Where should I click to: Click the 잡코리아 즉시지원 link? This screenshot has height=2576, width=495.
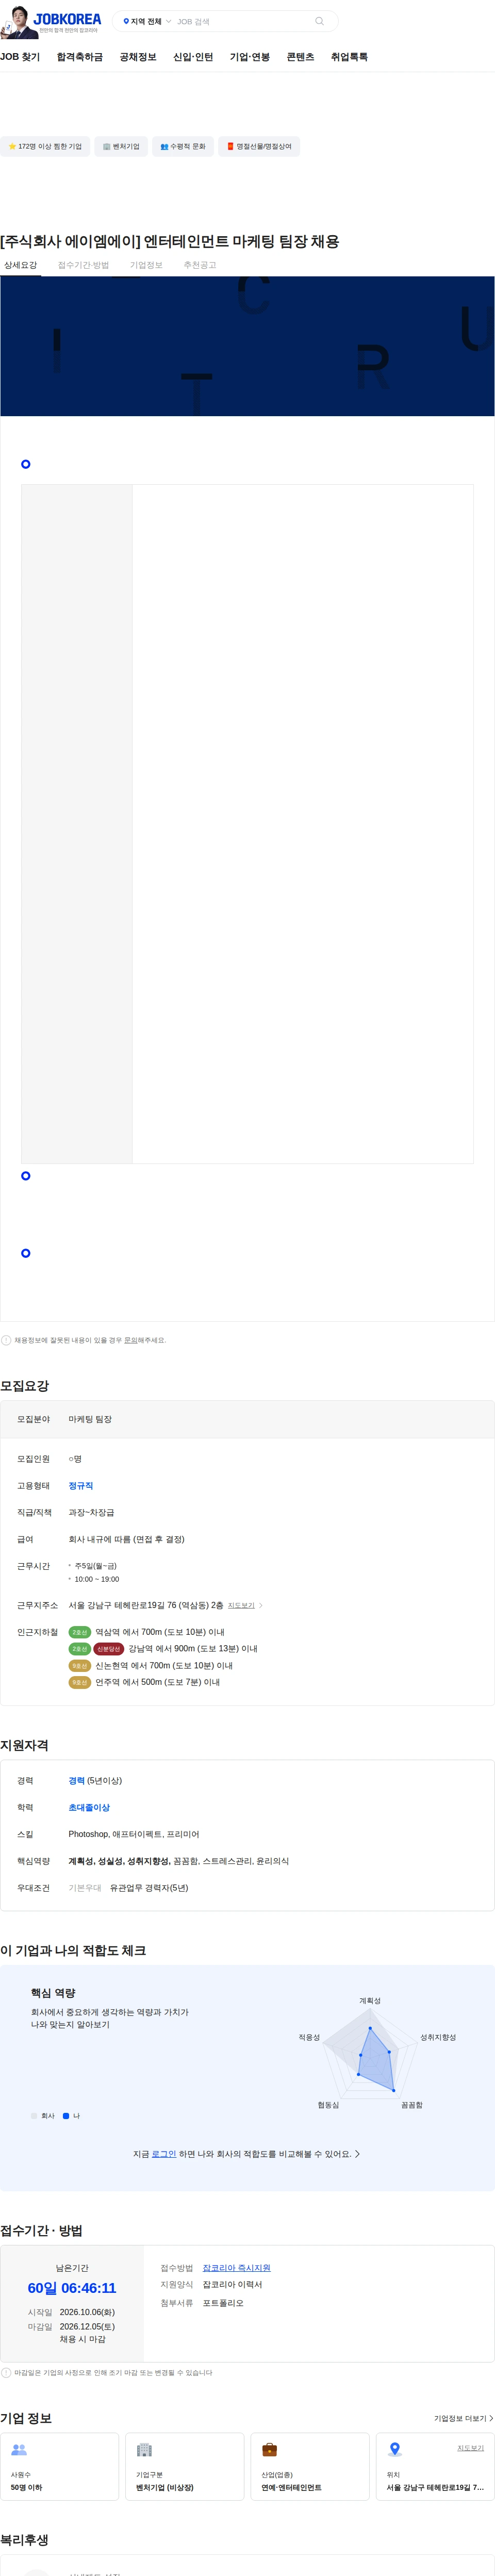coord(236,2268)
